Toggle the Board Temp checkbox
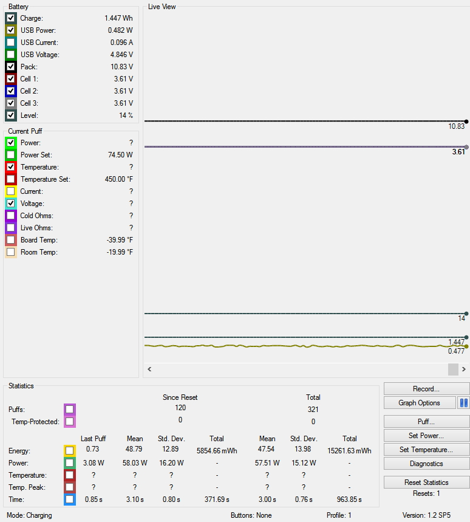 [x=11, y=240]
